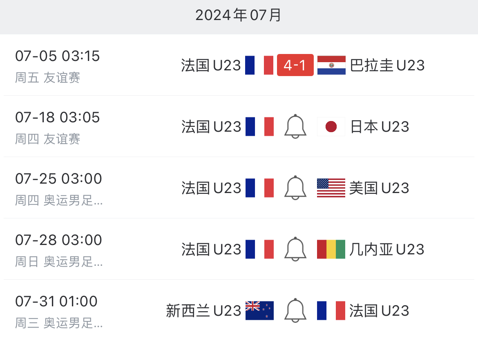
Task: Open 新西兰 U23 team name
Action: click(203, 311)
